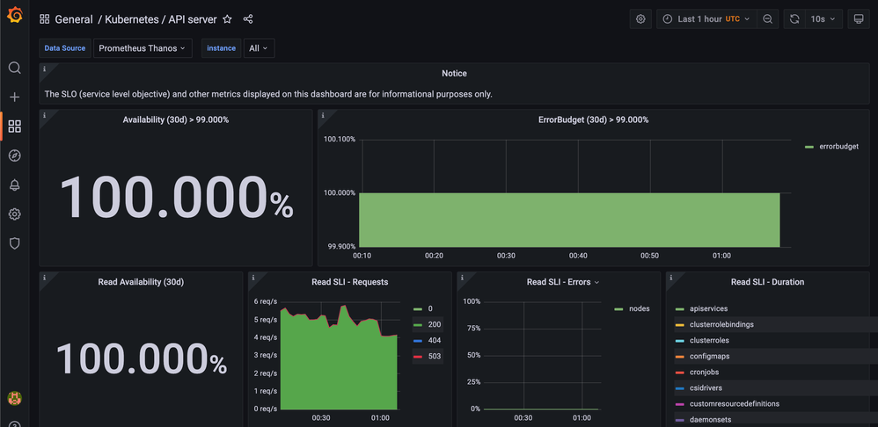Select daemonsets in Duration legend
Viewport: 878px width, 427px height.
(x=709, y=419)
